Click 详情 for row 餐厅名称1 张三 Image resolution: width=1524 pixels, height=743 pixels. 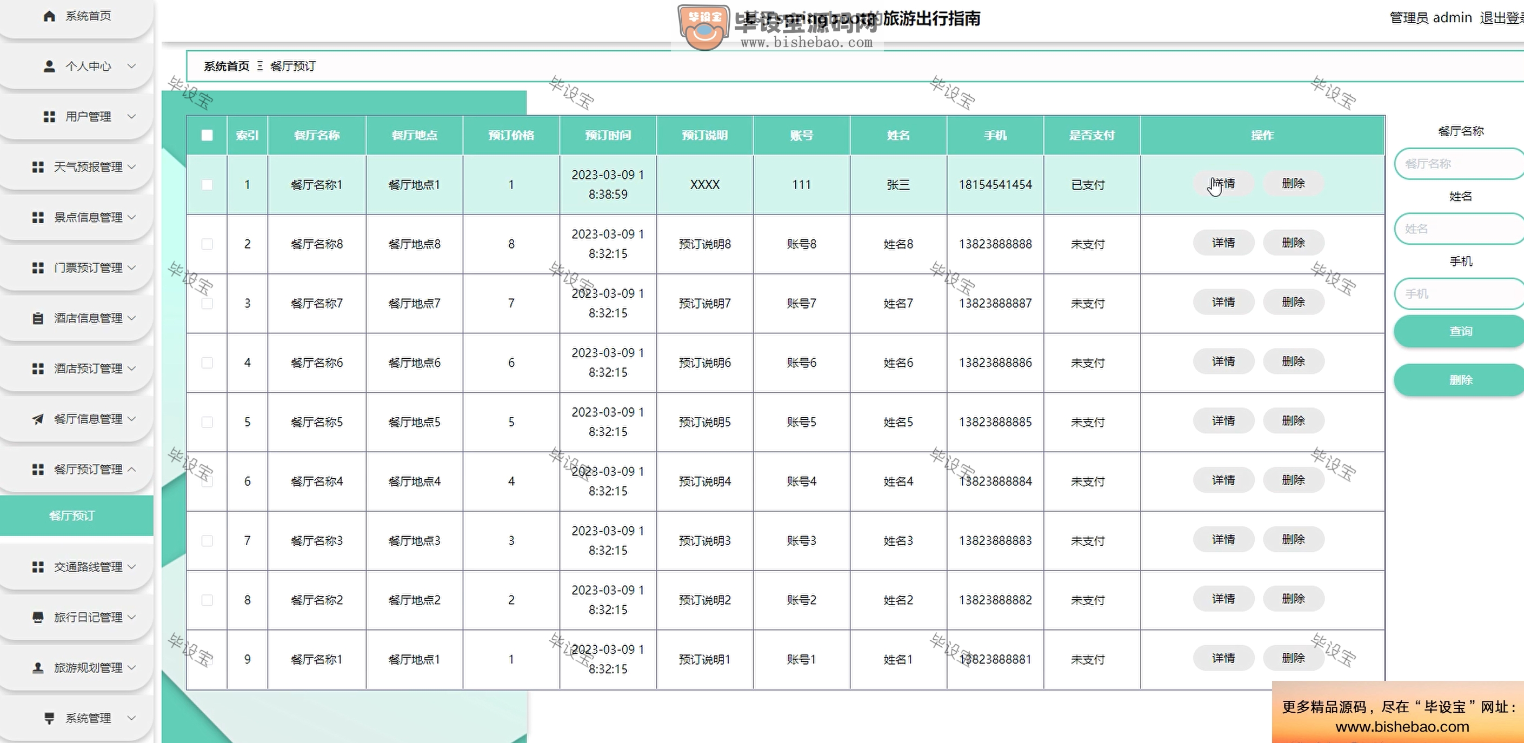pyautogui.click(x=1223, y=183)
